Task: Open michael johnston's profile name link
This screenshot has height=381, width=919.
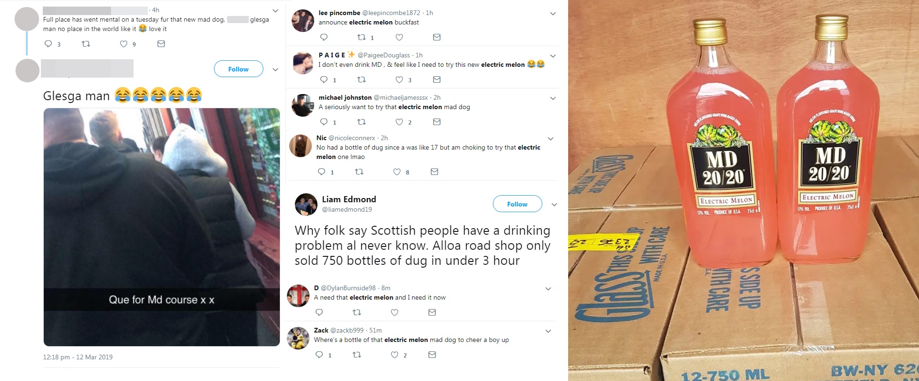Action: [x=345, y=97]
